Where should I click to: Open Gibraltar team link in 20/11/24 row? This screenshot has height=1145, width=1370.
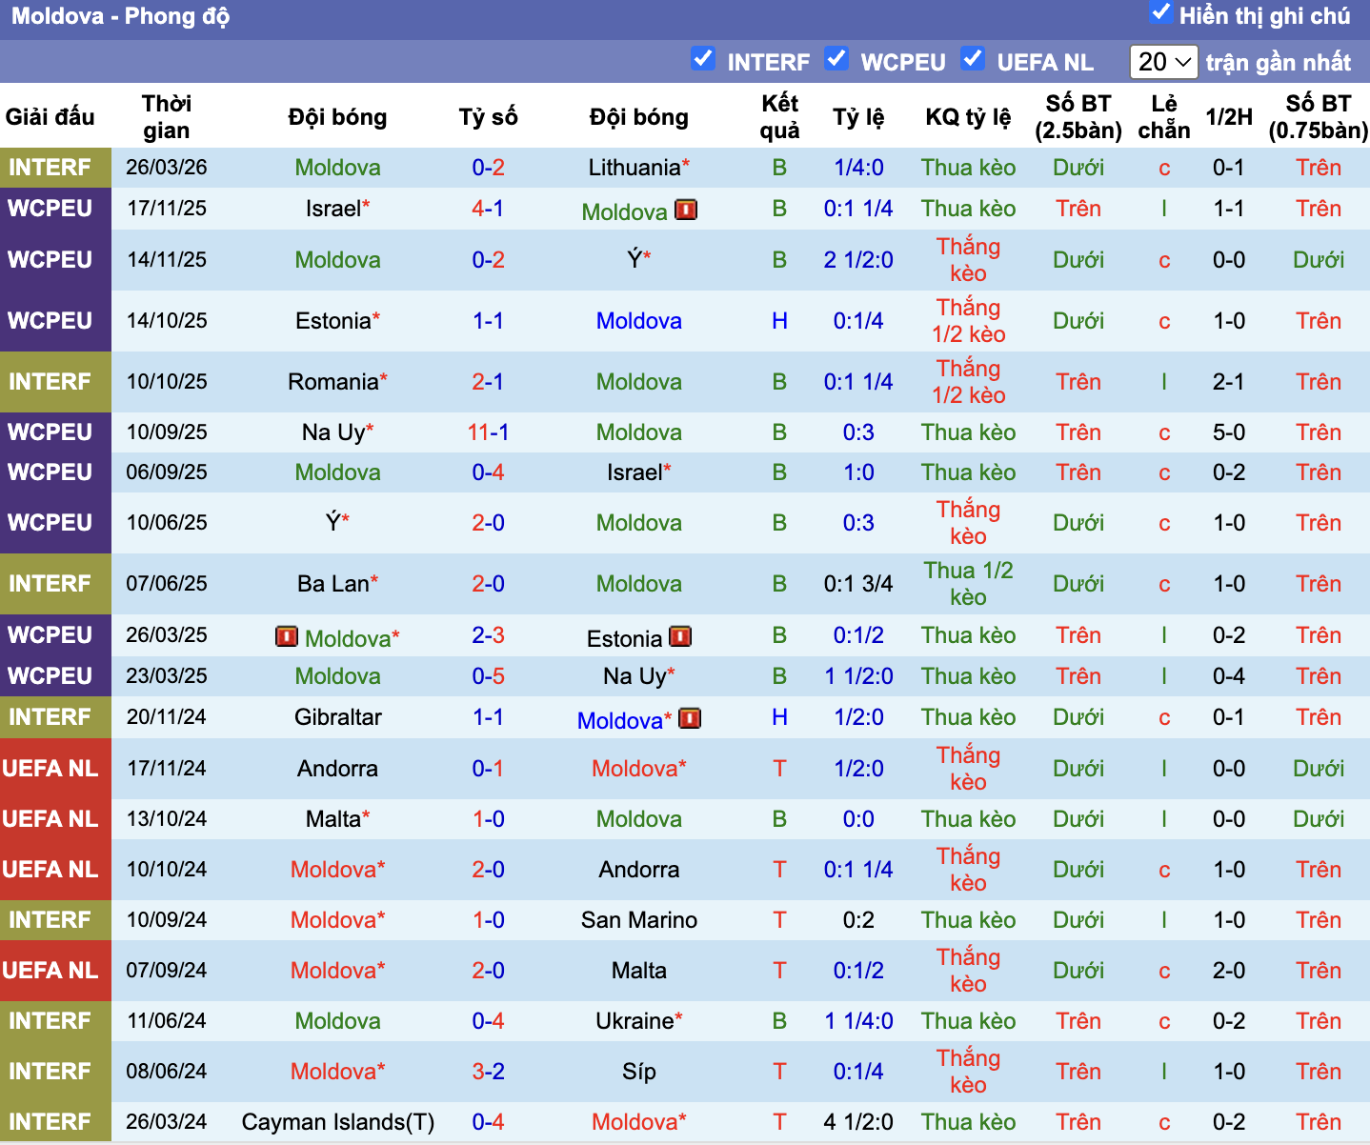[x=338, y=717]
